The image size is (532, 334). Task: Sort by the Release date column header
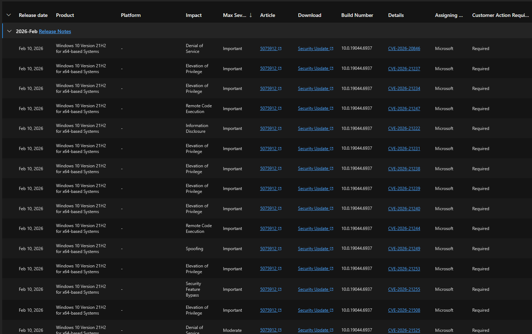click(33, 15)
